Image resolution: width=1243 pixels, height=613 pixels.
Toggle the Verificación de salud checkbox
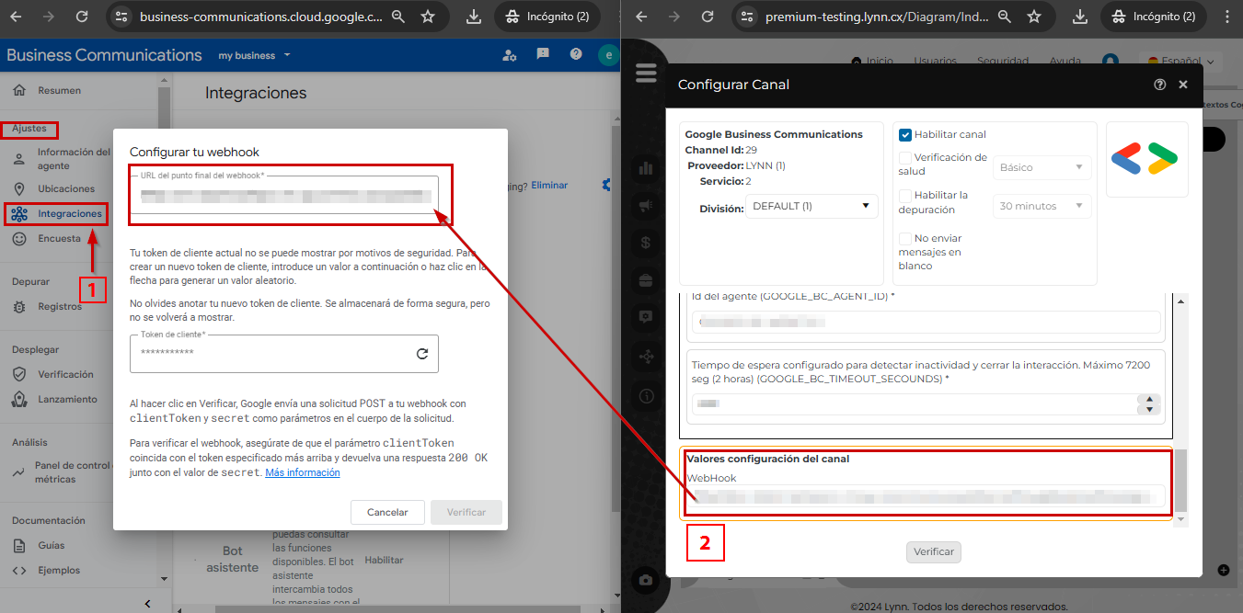(905, 158)
